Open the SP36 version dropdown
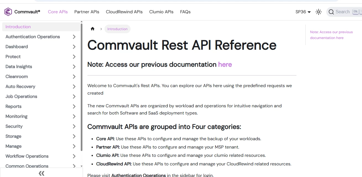Image resolution: width=362 pixels, height=177 pixels. (303, 12)
